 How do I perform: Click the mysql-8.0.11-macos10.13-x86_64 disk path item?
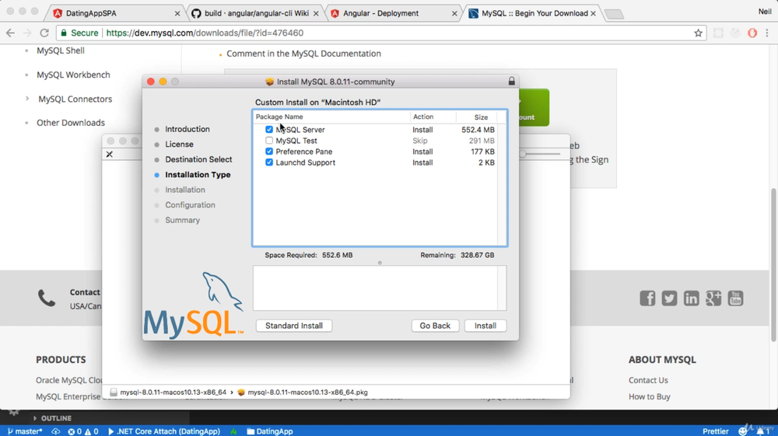168,392
